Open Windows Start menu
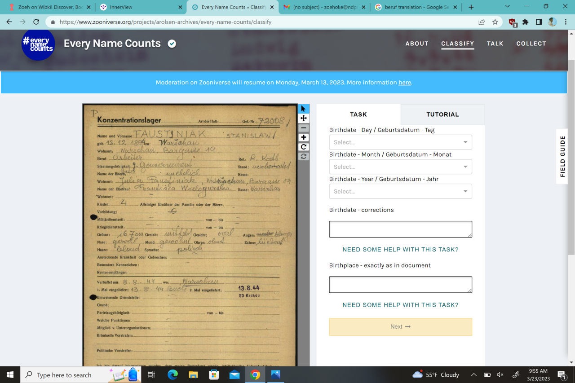Image resolution: width=575 pixels, height=383 pixels. coord(10,374)
